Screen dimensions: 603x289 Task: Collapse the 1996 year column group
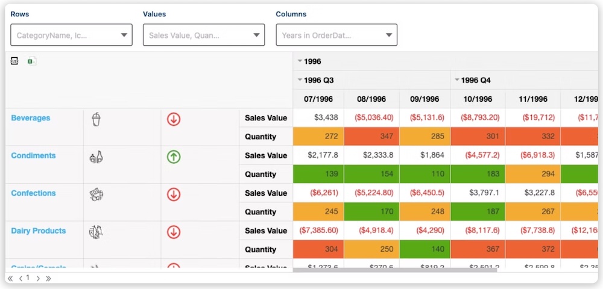pos(300,61)
